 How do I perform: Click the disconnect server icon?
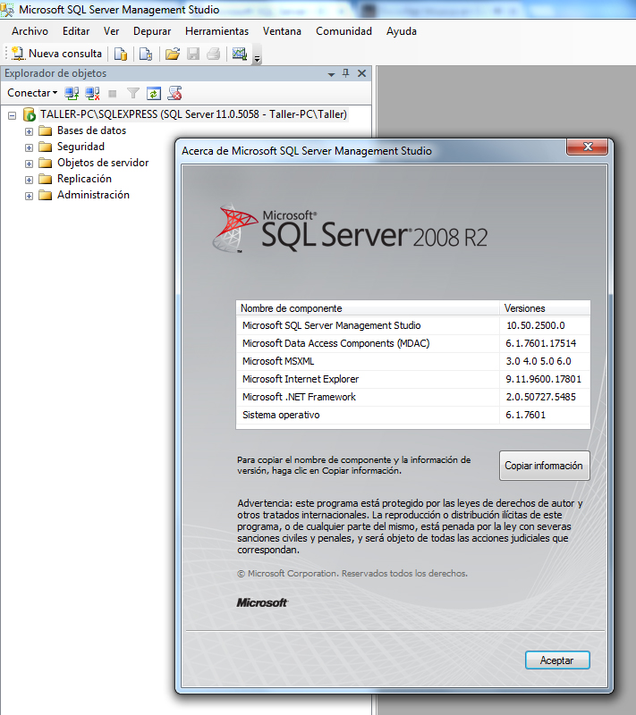[93, 94]
